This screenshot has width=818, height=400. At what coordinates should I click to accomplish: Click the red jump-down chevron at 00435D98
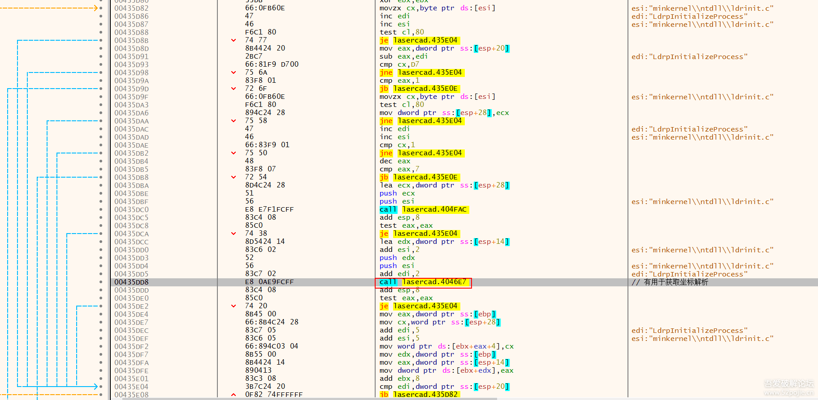(x=234, y=72)
